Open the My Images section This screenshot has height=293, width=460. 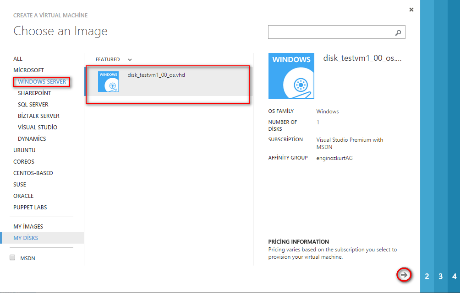coord(28,227)
